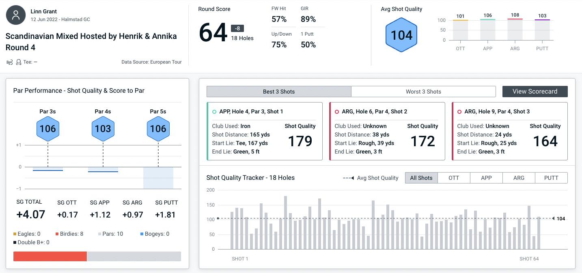The height and width of the screenshot is (273, 582).
Task: Click the red Birdies segment of score bar
Action: click(50, 256)
